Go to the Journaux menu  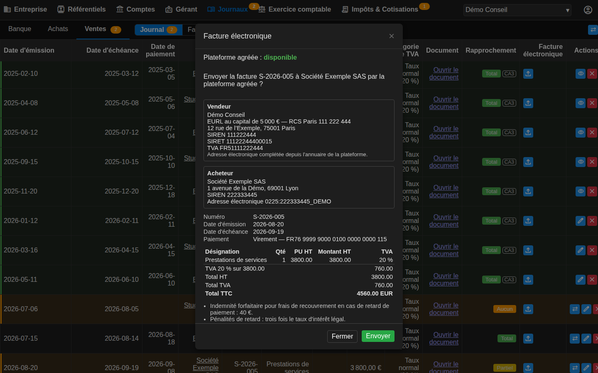(x=228, y=9)
